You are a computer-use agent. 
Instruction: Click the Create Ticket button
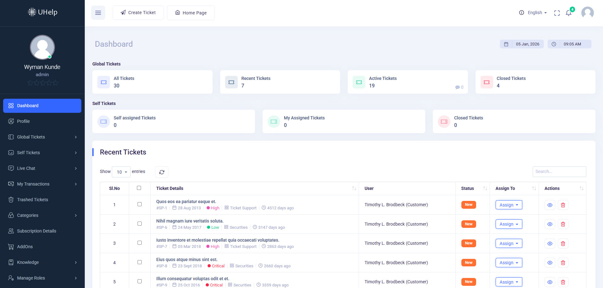138,13
